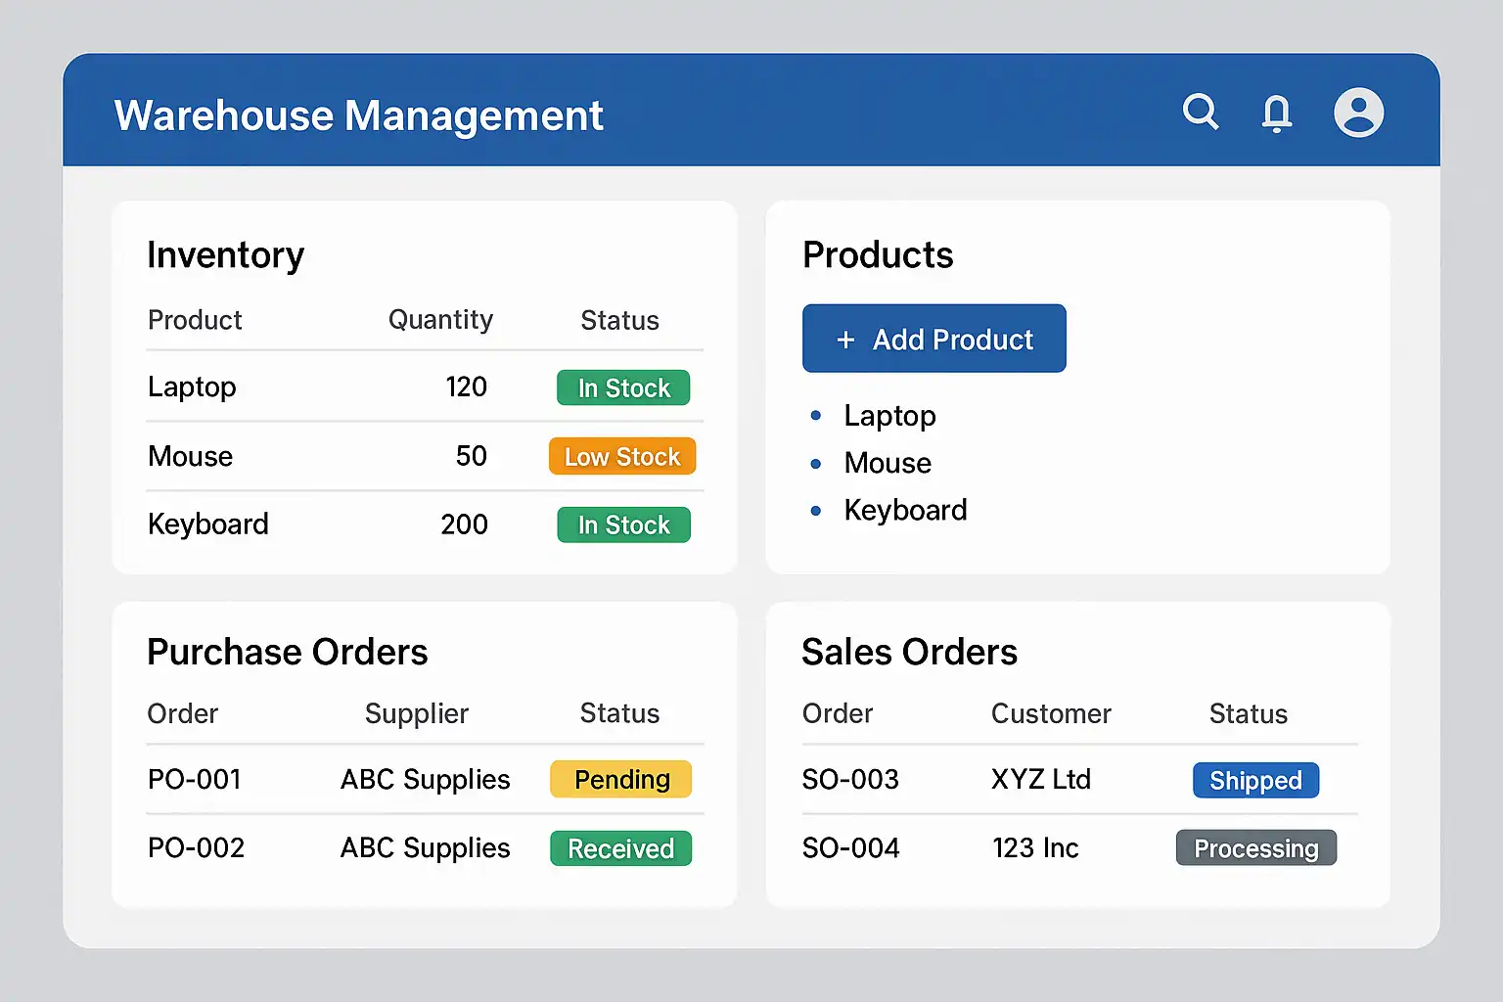Select Mouse in the Products list

(888, 463)
